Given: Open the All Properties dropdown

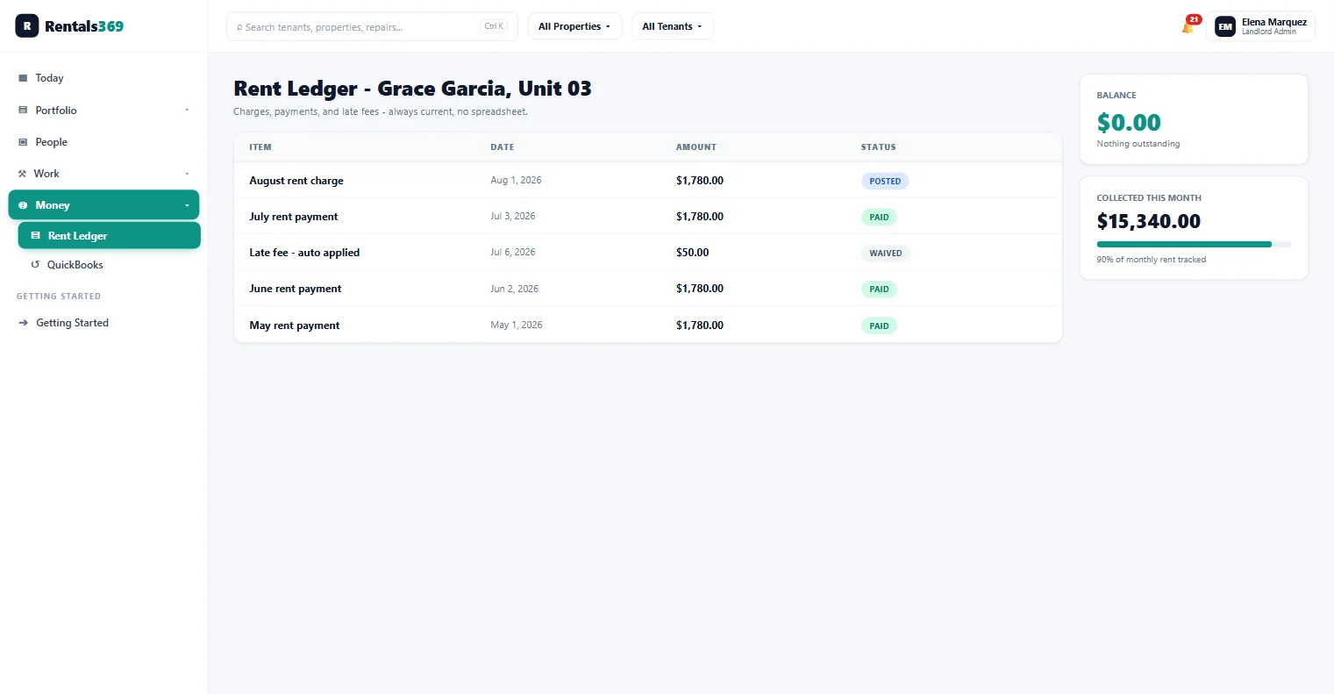Looking at the screenshot, I should pos(574,26).
